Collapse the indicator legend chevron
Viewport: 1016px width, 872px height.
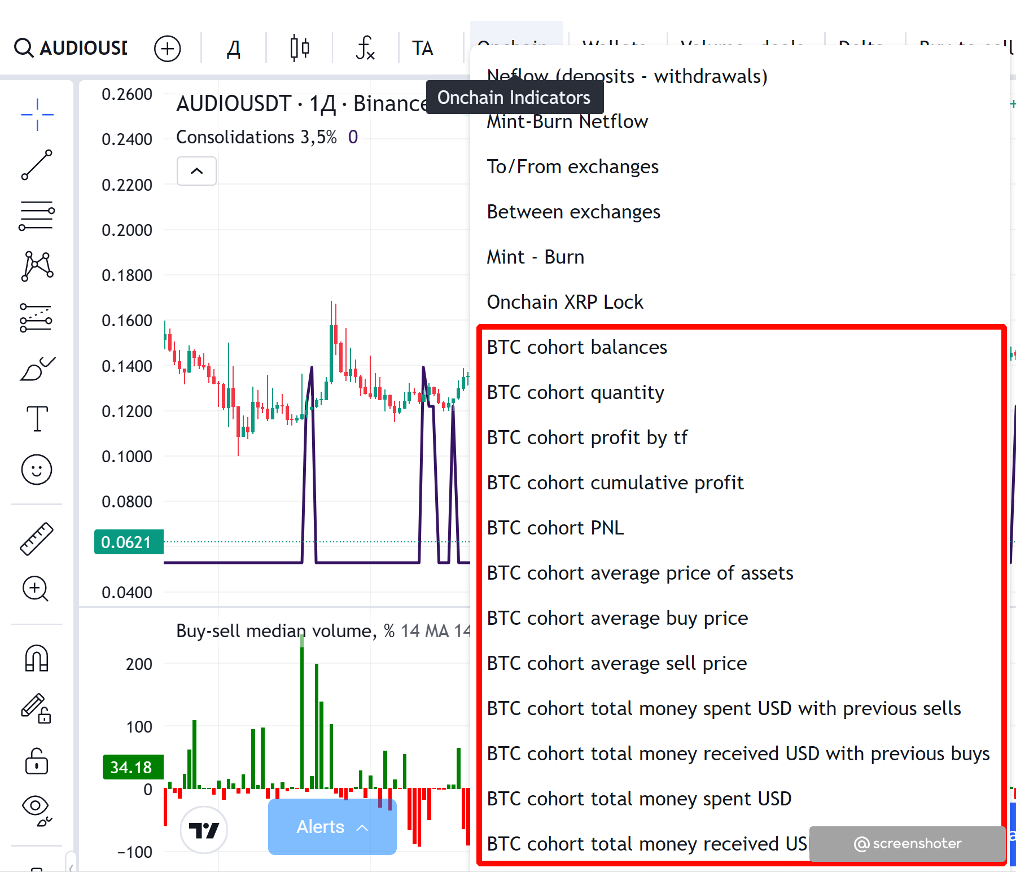point(196,171)
